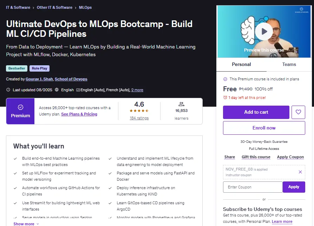Click the Role Play badge

[x=39, y=68]
